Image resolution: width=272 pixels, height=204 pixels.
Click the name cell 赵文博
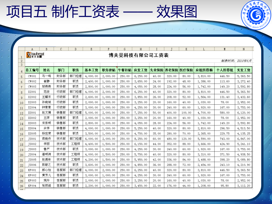pos(46,113)
